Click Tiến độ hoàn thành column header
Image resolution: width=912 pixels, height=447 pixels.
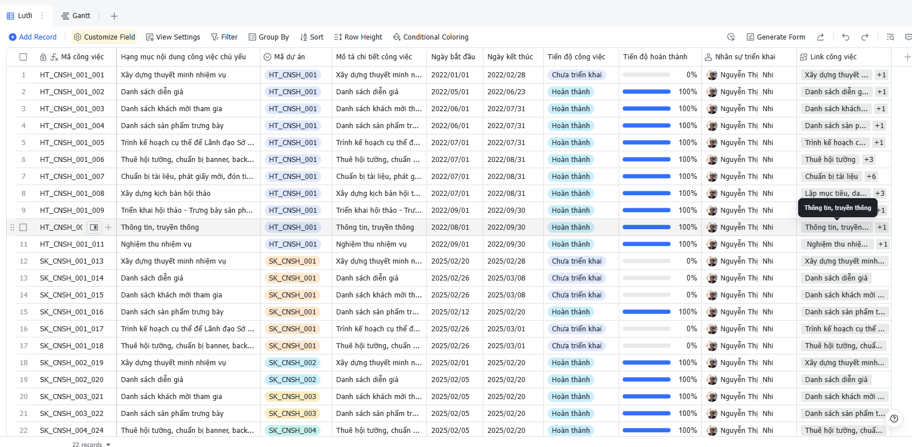click(x=660, y=57)
